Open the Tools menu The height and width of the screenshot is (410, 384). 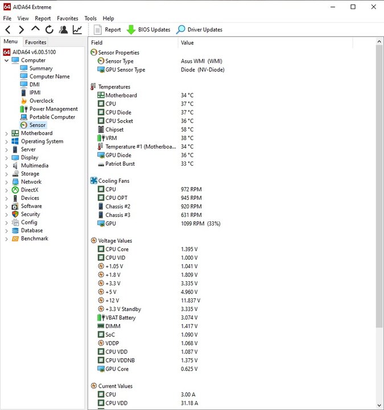click(x=90, y=18)
